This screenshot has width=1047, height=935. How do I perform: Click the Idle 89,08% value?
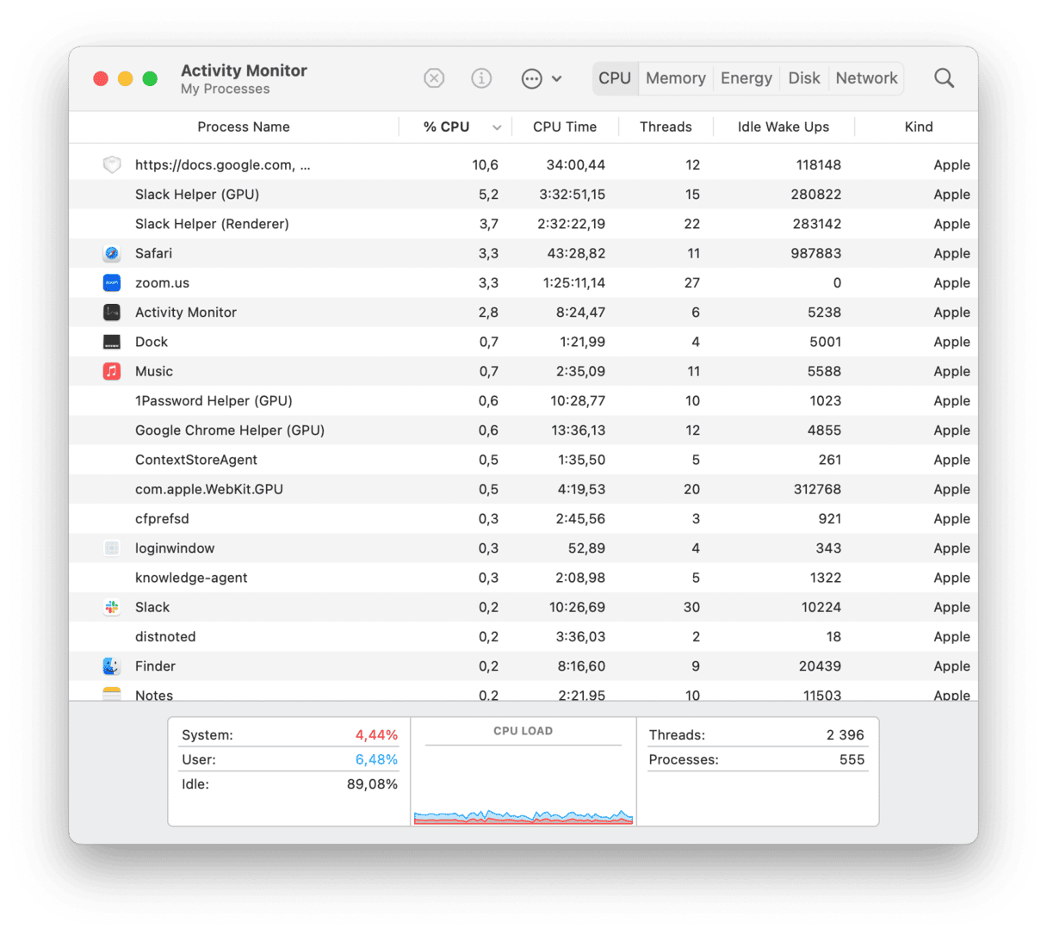coord(372,784)
